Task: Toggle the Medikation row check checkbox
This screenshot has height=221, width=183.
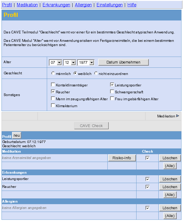Action: coord(148,158)
